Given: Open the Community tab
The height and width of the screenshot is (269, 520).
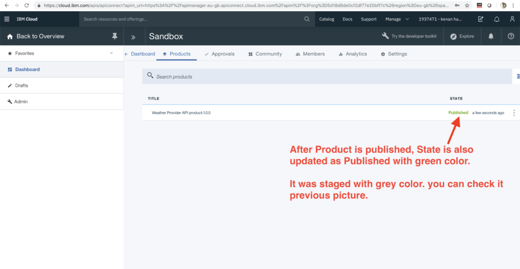Looking at the screenshot, I should (x=265, y=54).
